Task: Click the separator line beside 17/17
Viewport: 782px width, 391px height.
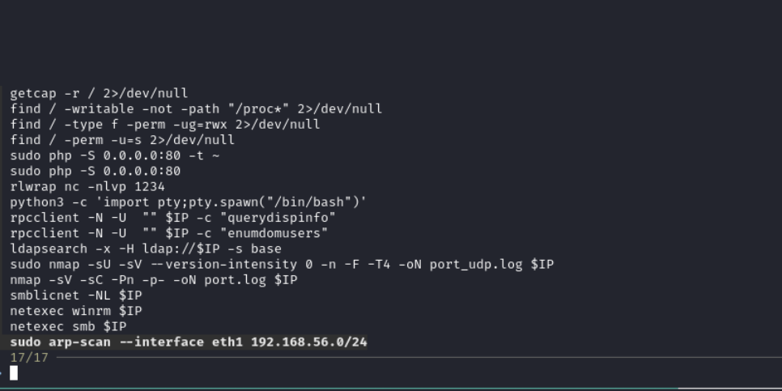Action: pyautogui.click(x=419, y=358)
